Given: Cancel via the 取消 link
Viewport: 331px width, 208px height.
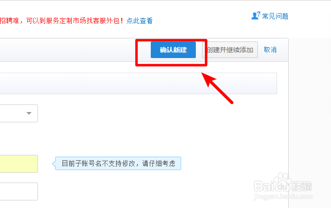Looking at the screenshot, I should pos(270,50).
